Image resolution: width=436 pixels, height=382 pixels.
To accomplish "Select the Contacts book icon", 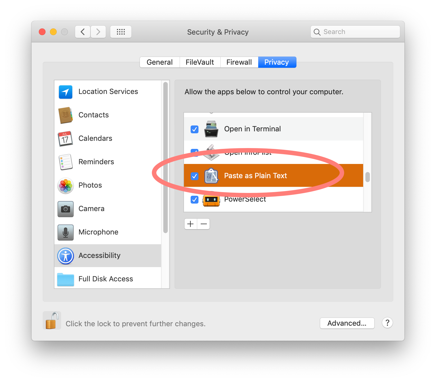I will pyautogui.click(x=66, y=115).
